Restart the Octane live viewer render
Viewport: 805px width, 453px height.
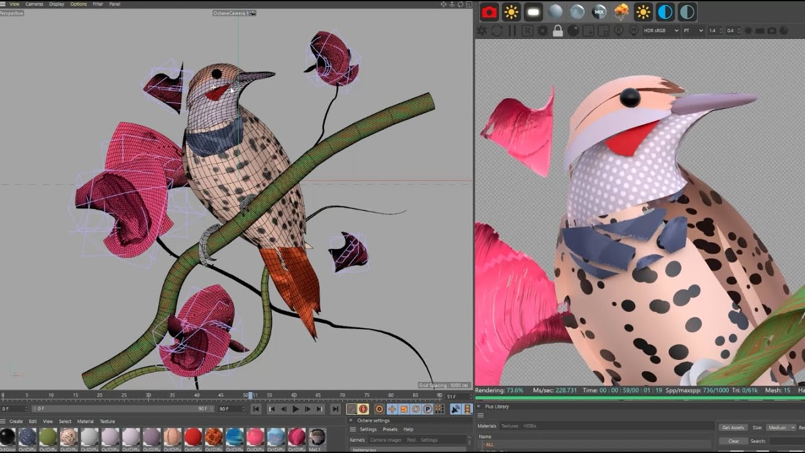click(497, 30)
